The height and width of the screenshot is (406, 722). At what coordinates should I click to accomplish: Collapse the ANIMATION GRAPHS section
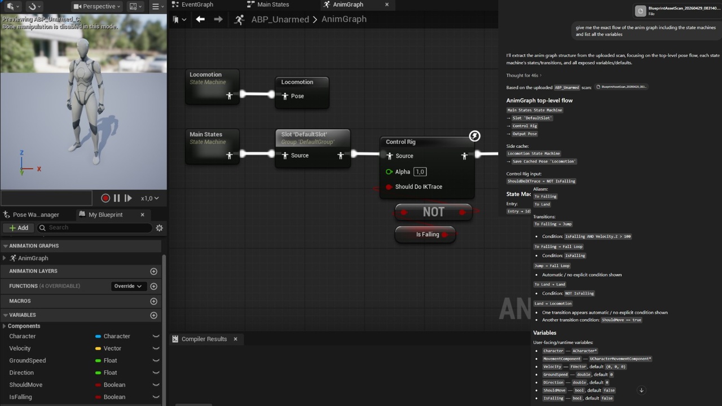pyautogui.click(x=6, y=246)
